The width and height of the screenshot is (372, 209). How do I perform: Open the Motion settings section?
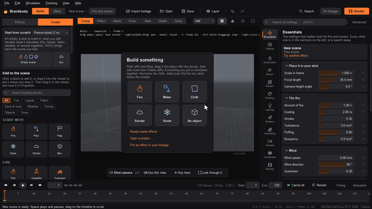tap(270, 71)
